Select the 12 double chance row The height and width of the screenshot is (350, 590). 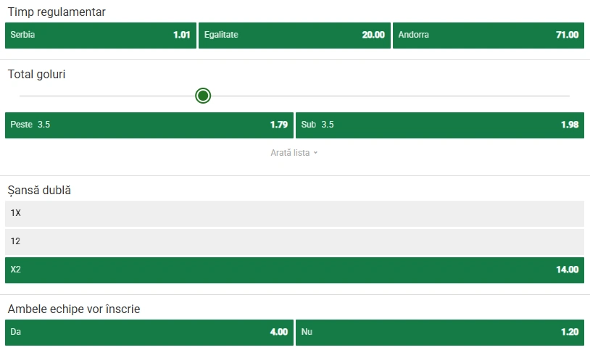coord(294,241)
